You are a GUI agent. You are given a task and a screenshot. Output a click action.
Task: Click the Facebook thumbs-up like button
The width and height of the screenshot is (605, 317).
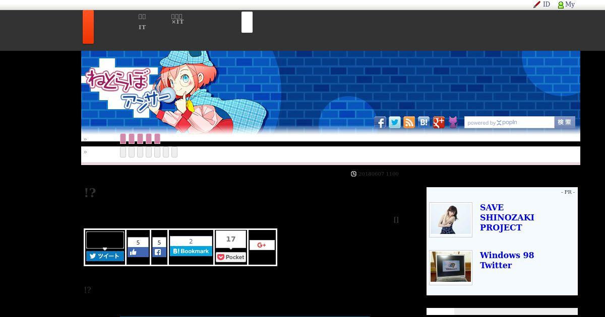(x=138, y=252)
